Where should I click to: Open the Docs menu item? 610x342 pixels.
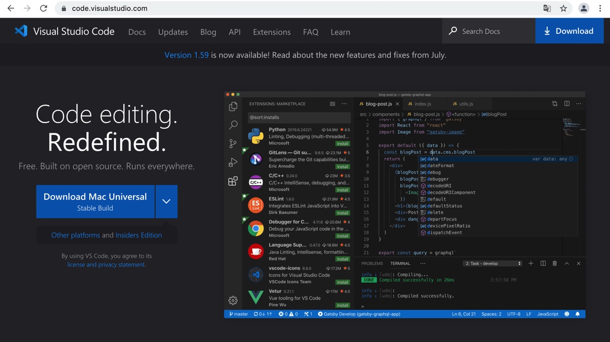pos(137,32)
